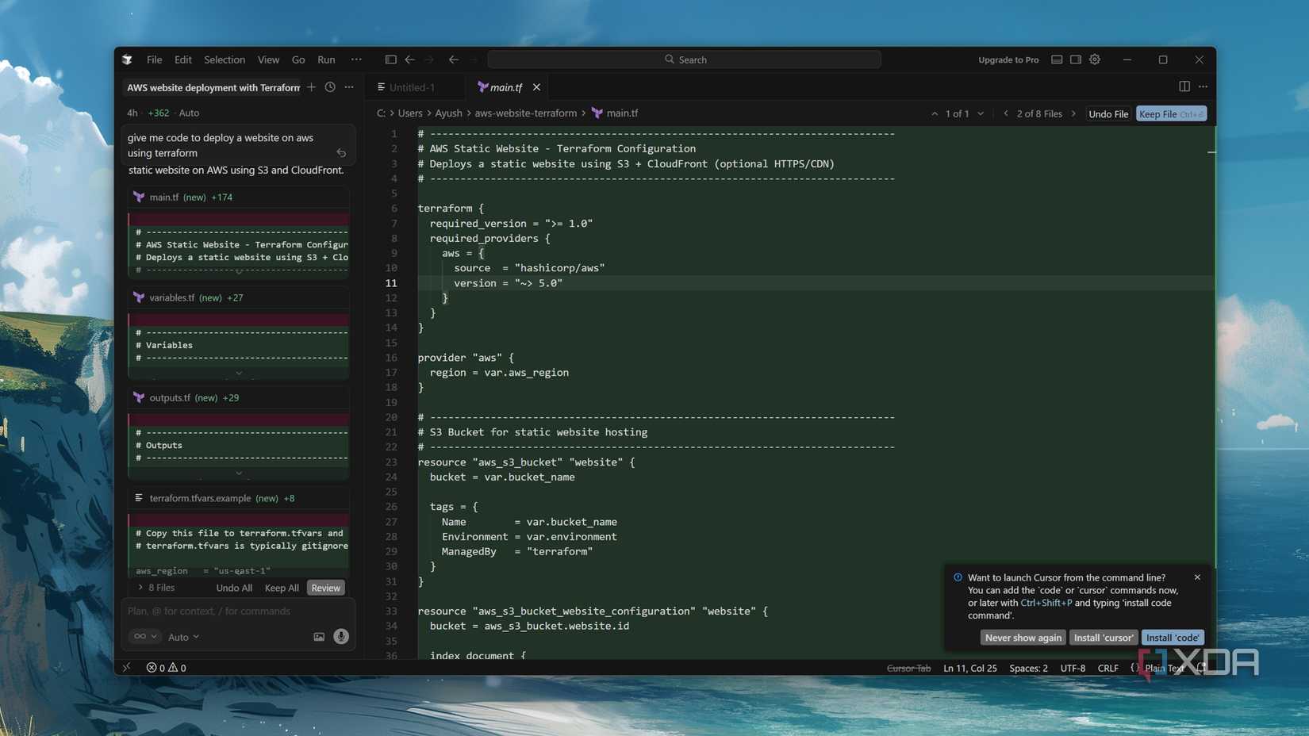Click Install 'code' in the notification popup
Screen dimensions: 1309x736
[x=1173, y=637]
